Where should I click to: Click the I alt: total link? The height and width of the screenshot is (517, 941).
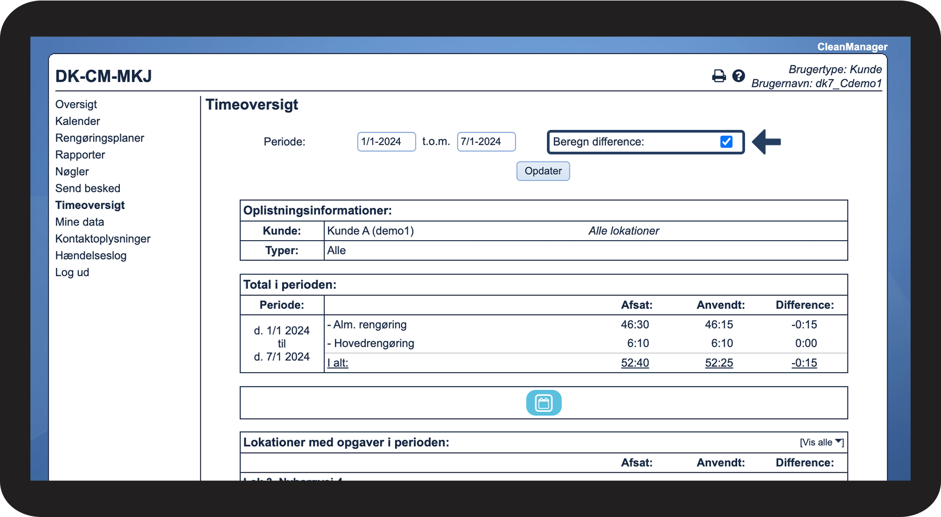pos(338,363)
